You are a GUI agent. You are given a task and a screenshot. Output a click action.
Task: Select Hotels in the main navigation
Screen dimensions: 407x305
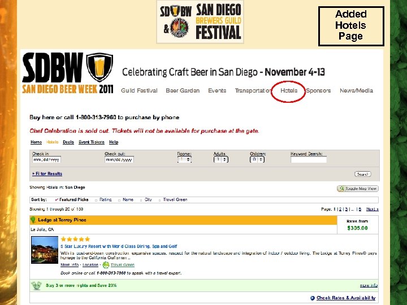(289, 90)
